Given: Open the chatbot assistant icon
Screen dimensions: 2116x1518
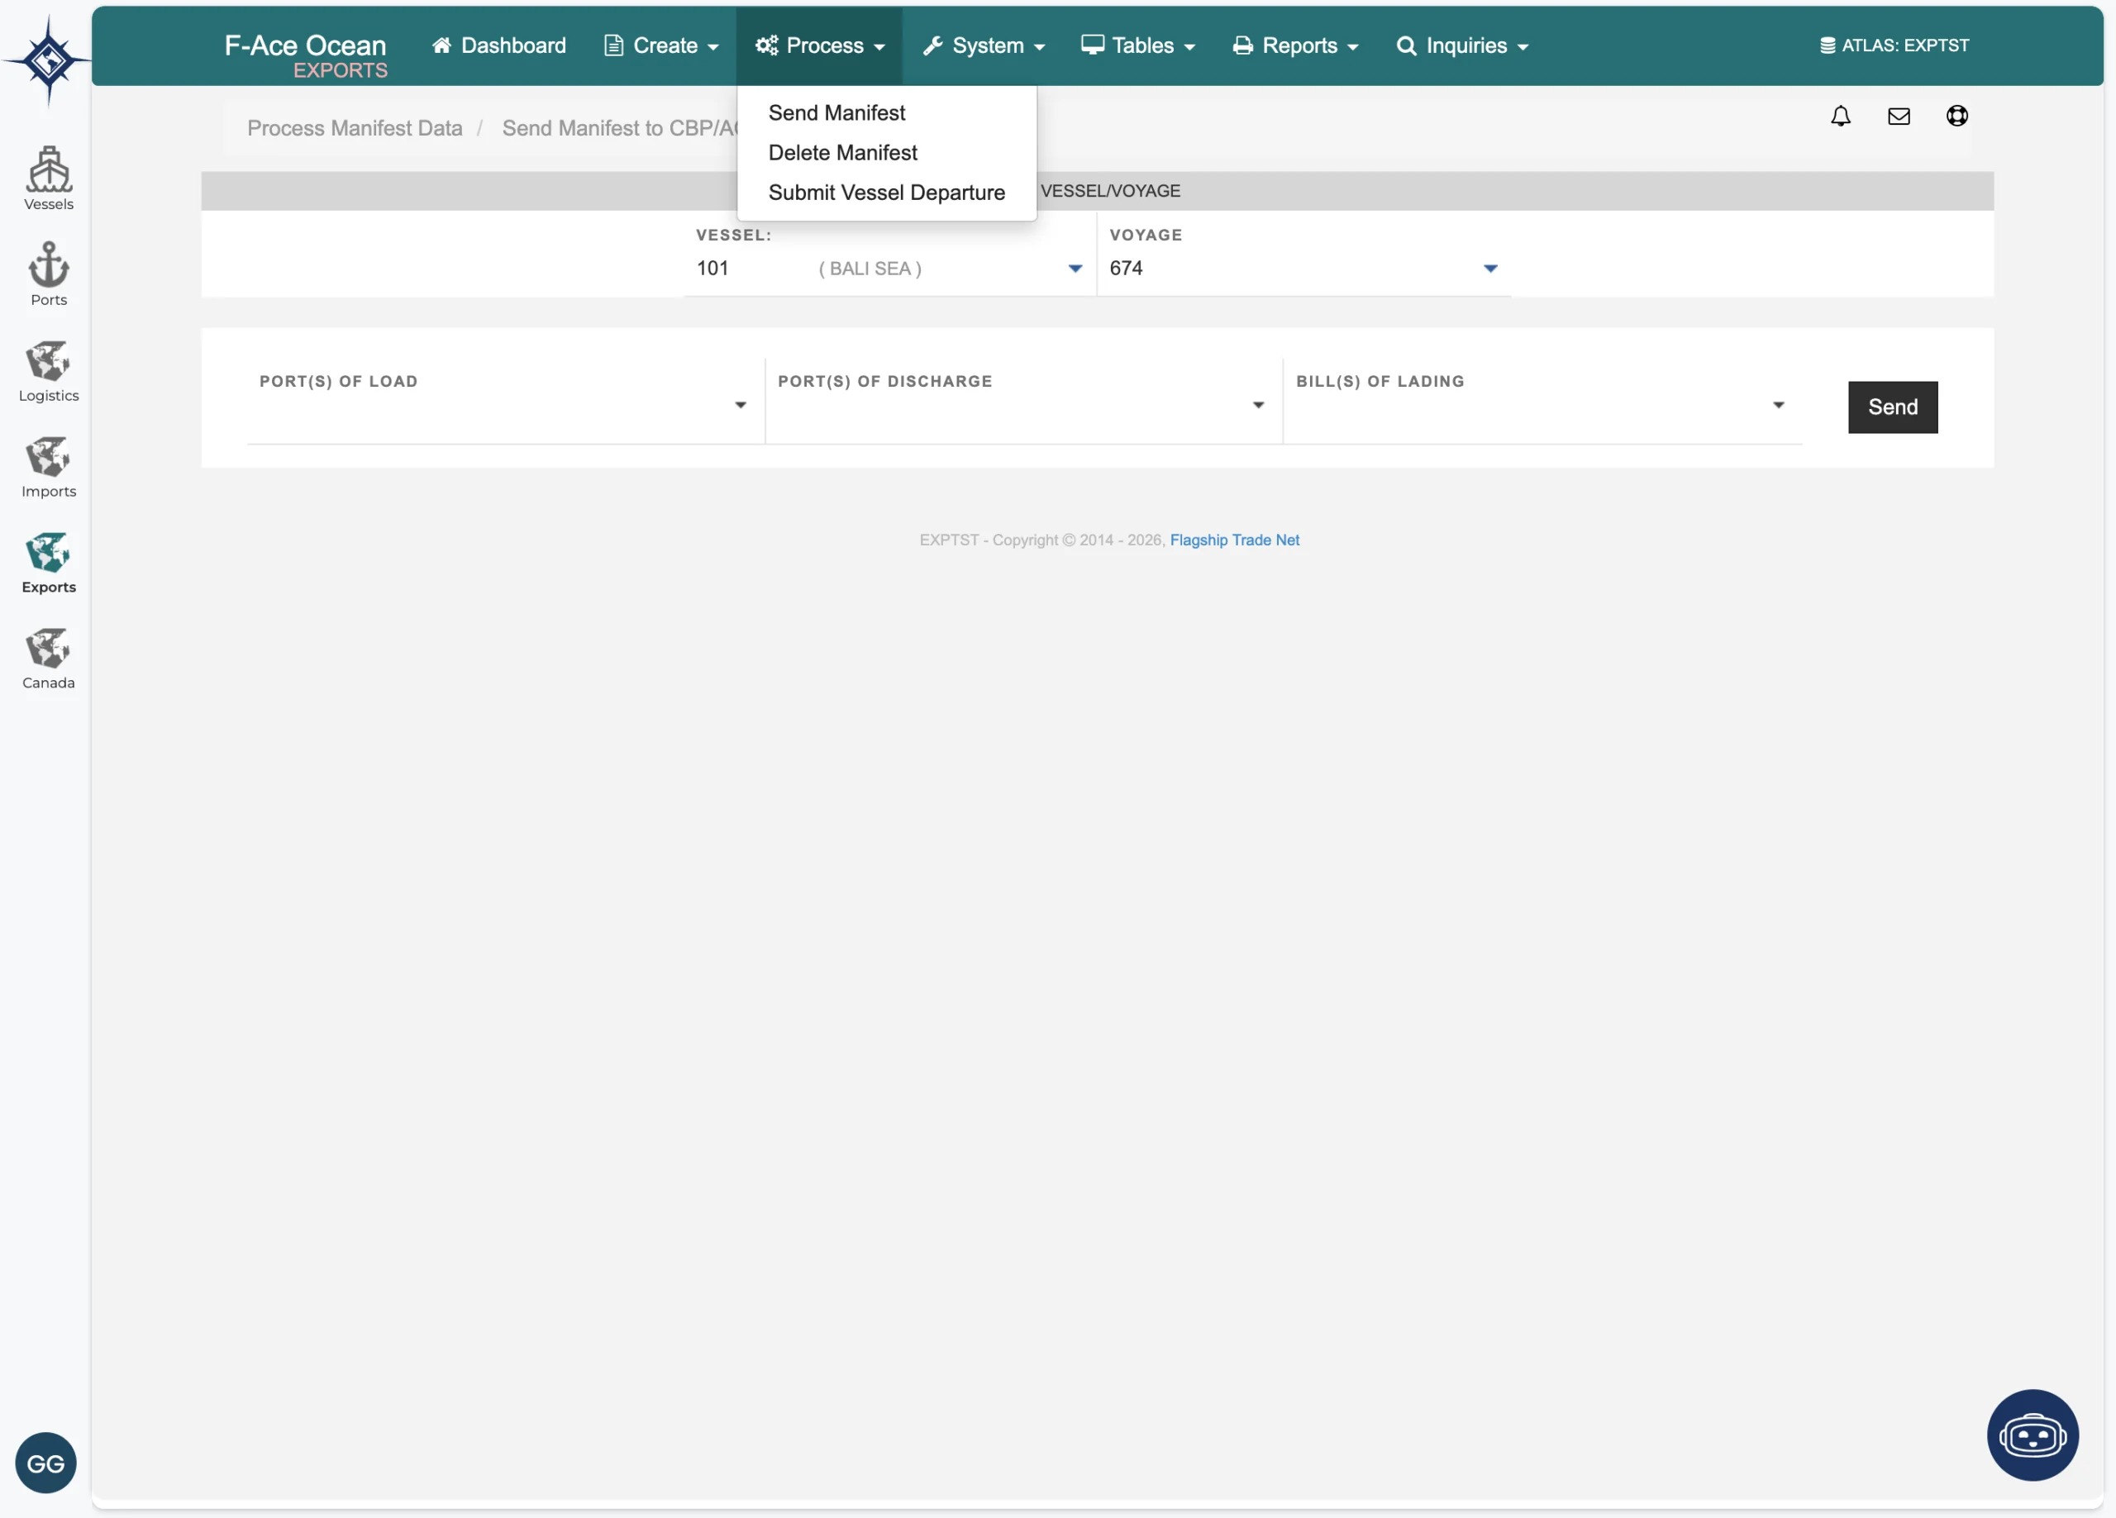Looking at the screenshot, I should 2031,1434.
